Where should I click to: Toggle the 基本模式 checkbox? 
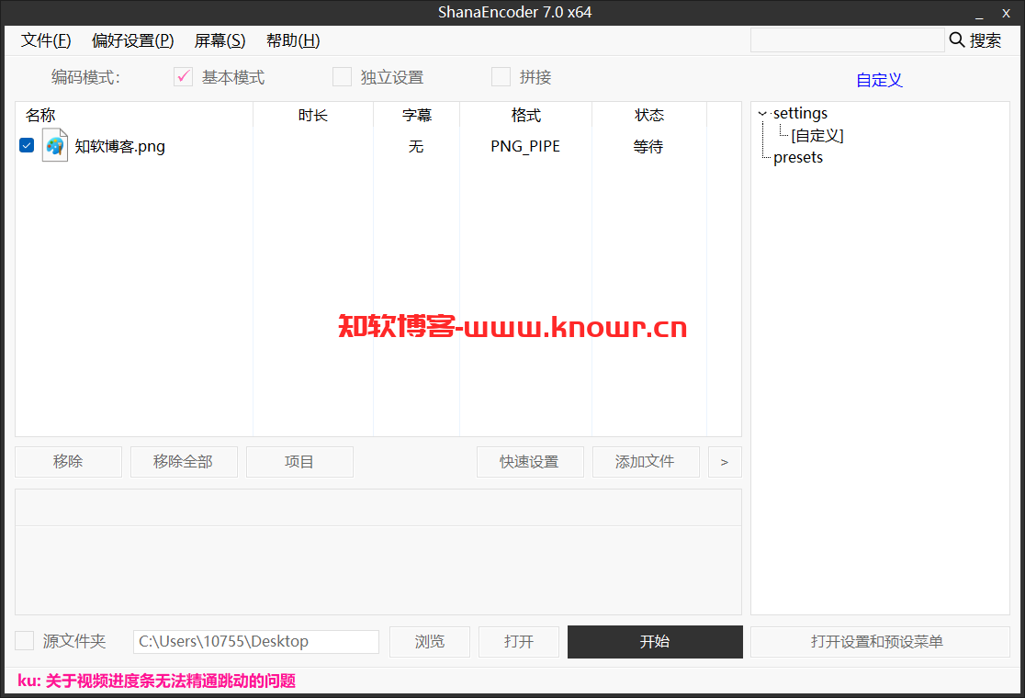click(183, 77)
